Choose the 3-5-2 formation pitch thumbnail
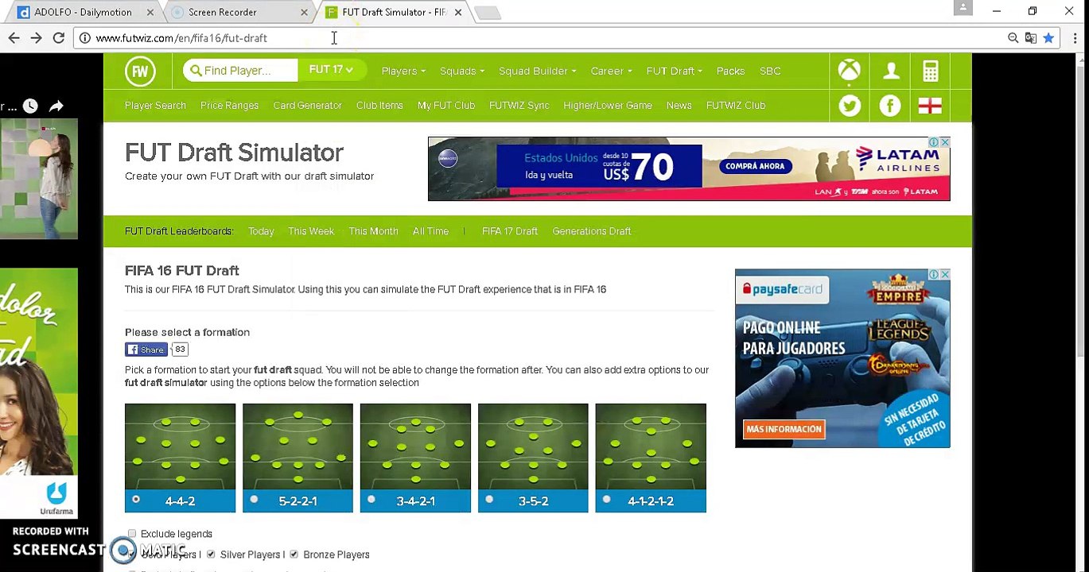Viewport: 1089px width, 572px height. click(533, 446)
